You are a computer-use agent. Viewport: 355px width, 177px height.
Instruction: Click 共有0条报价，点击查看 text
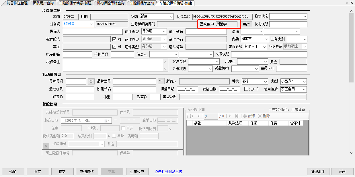point(287,109)
